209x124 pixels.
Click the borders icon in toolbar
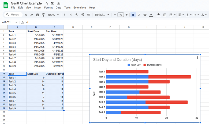[x=165, y=15]
